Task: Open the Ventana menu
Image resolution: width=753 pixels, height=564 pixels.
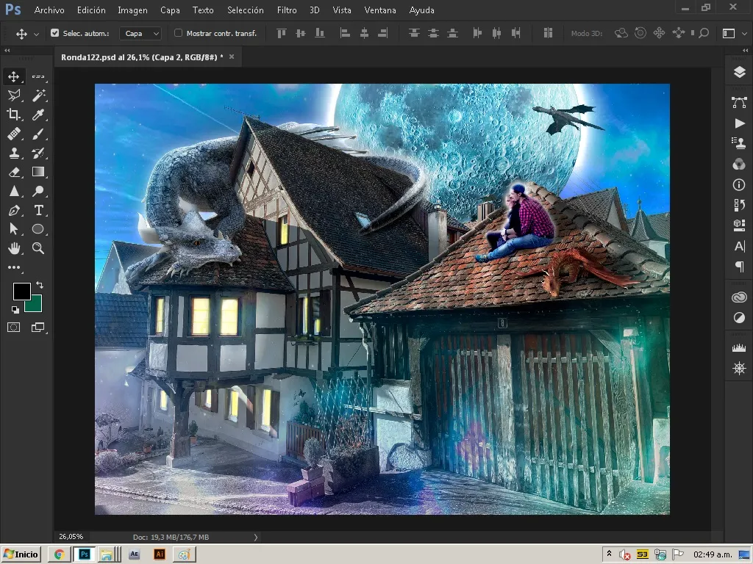Action: (380, 10)
